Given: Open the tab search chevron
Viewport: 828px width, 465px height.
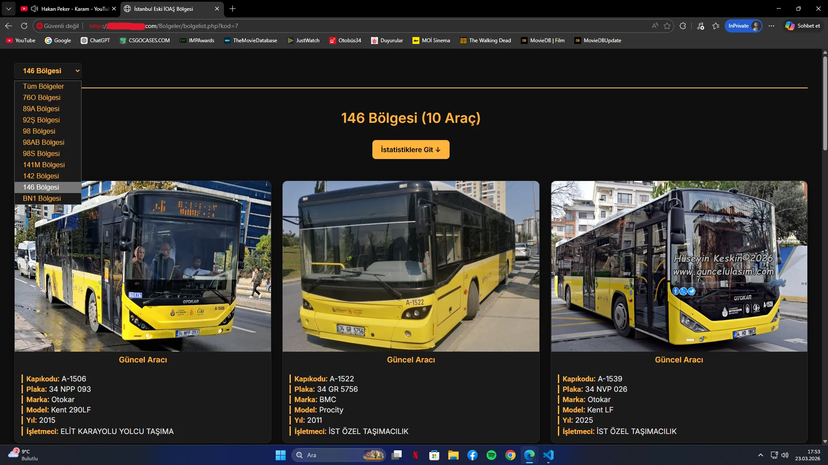Looking at the screenshot, I should (x=8, y=9).
